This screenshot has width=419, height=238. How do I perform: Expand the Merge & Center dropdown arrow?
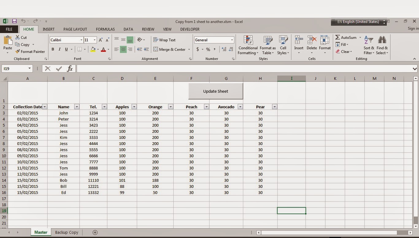[x=189, y=50]
